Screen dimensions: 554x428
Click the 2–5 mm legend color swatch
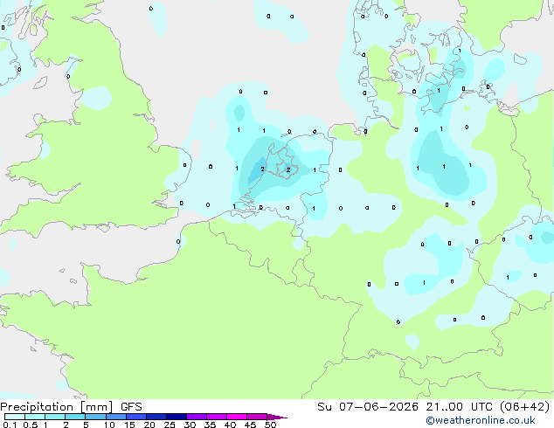pos(75,417)
